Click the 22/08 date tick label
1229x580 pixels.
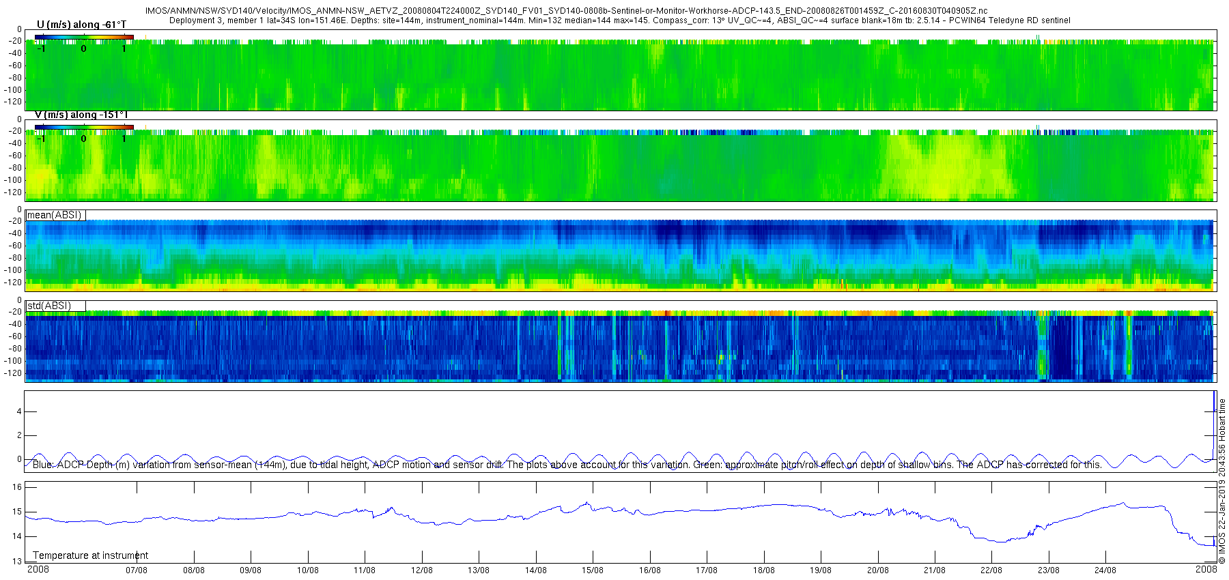pyautogui.click(x=991, y=570)
